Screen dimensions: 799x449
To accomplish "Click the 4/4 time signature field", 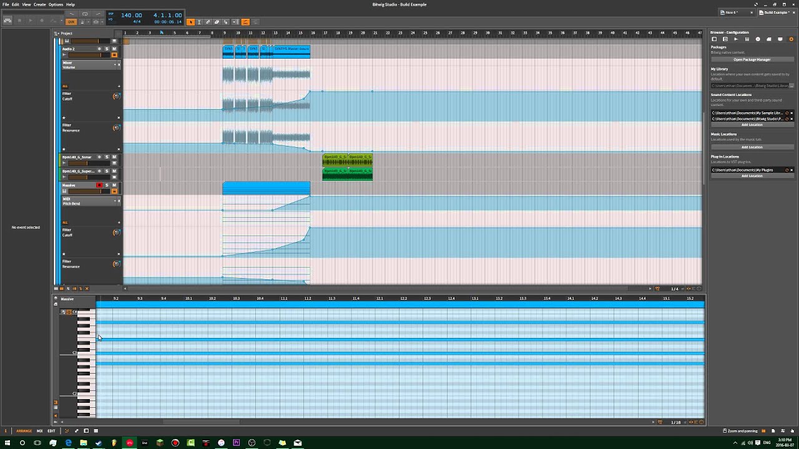I will [x=137, y=22].
